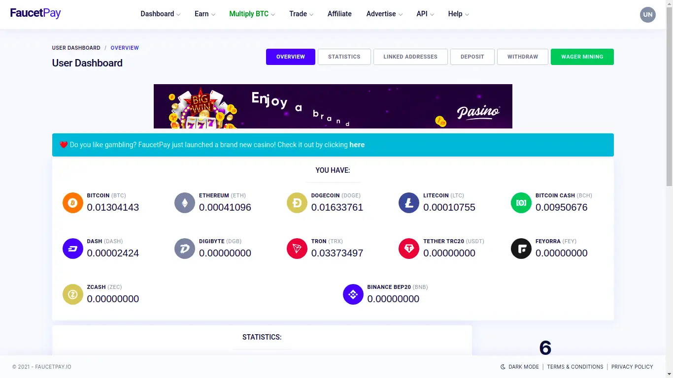Click the Bitcoin orange coin icon

73,203
